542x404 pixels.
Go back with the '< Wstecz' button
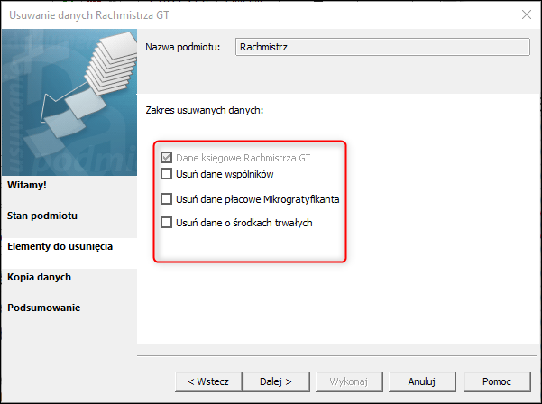coord(208,381)
